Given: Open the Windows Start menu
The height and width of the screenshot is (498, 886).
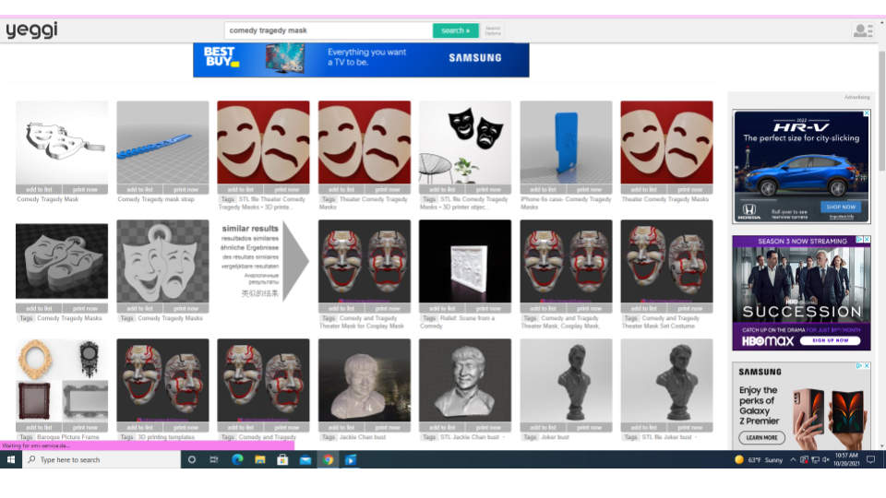Looking at the screenshot, I should click(x=11, y=459).
